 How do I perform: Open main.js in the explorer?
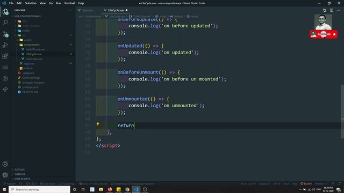28,68
